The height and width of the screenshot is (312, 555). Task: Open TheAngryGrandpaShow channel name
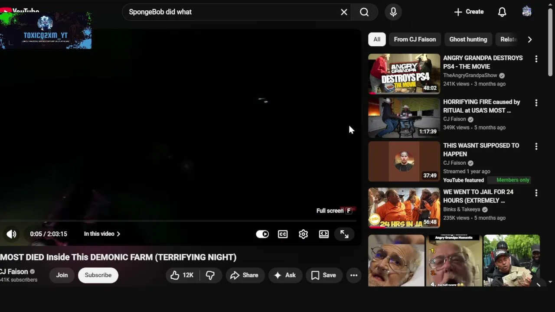click(470, 75)
